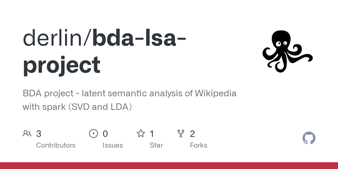This screenshot has height=169, width=338.
Task: Open the Contributors label
Action: tap(56, 145)
